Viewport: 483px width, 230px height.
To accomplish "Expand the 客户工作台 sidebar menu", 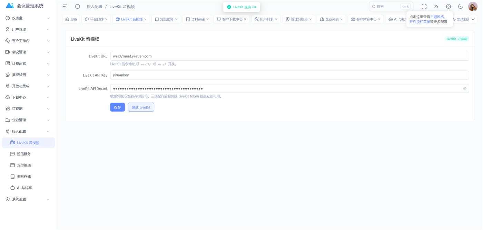I will click(x=28, y=41).
